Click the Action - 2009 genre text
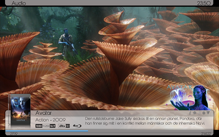The height and width of the screenshot is (137, 219). click(x=50, y=120)
